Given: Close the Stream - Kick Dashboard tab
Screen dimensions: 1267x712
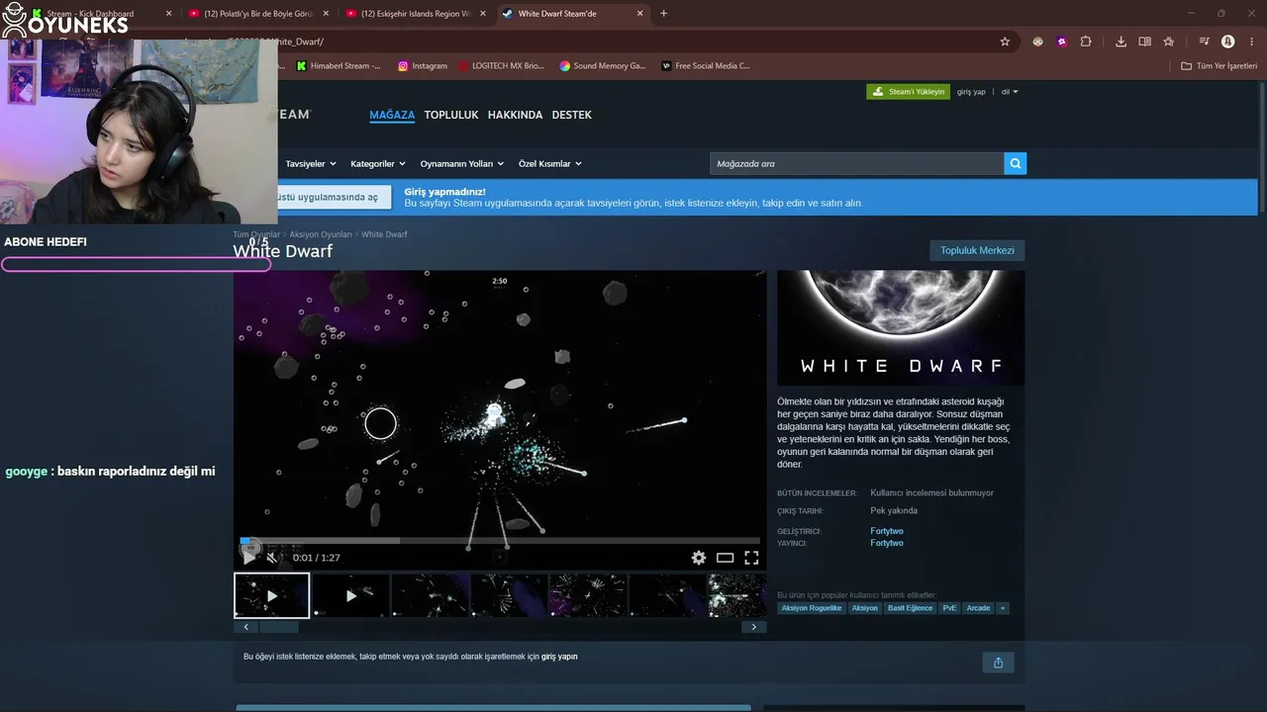Looking at the screenshot, I should click(x=168, y=14).
